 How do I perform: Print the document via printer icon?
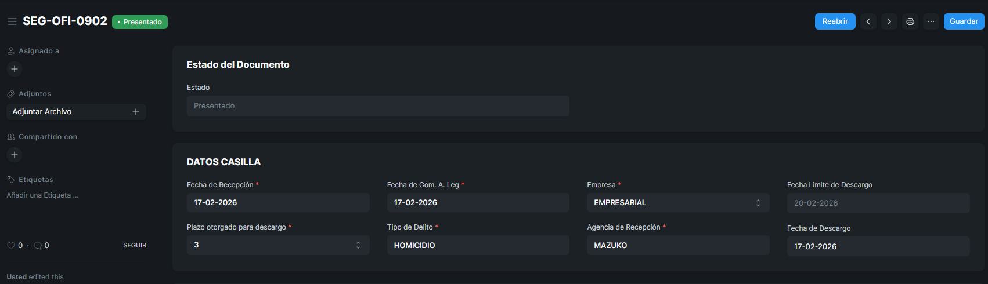(x=910, y=21)
